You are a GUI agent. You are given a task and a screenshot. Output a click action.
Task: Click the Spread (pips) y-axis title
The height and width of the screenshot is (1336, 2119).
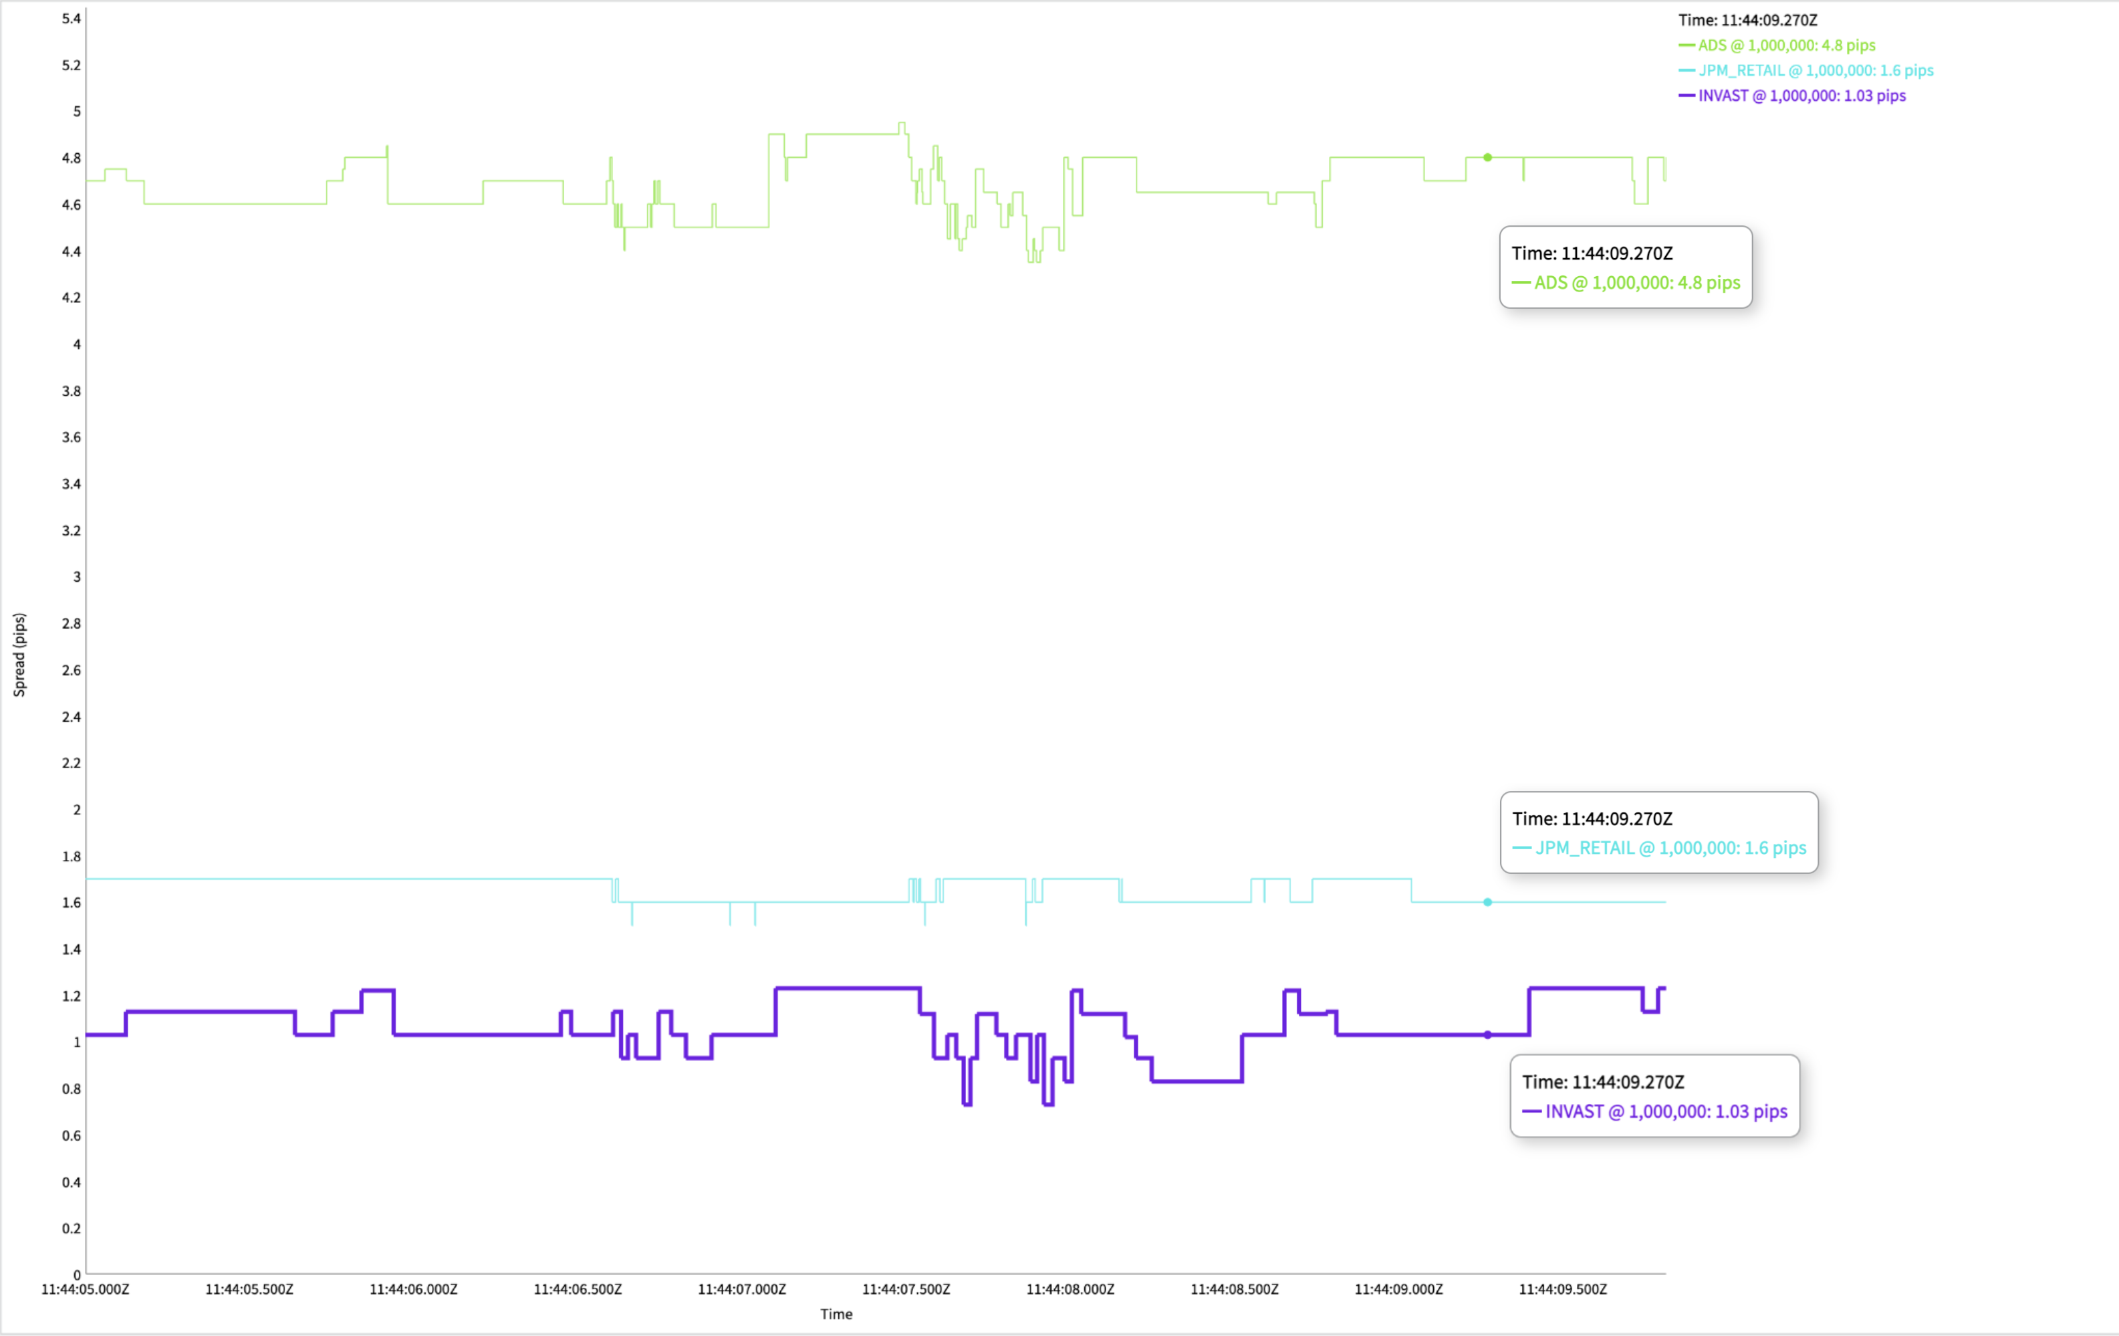click(19, 655)
